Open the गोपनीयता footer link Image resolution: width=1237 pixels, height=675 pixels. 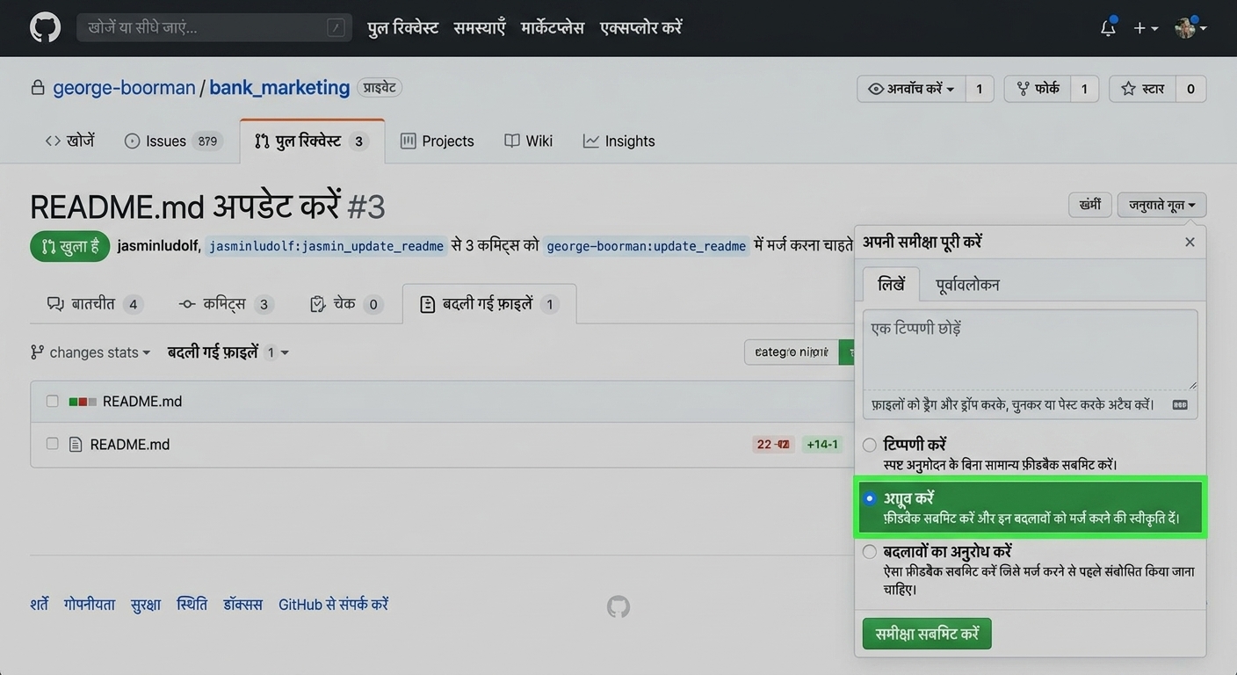(90, 605)
